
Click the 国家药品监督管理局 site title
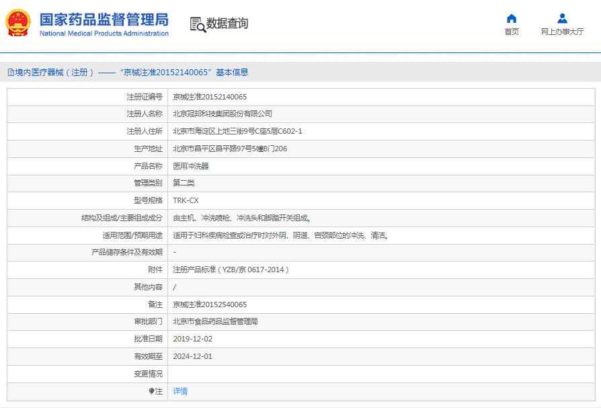104,18
